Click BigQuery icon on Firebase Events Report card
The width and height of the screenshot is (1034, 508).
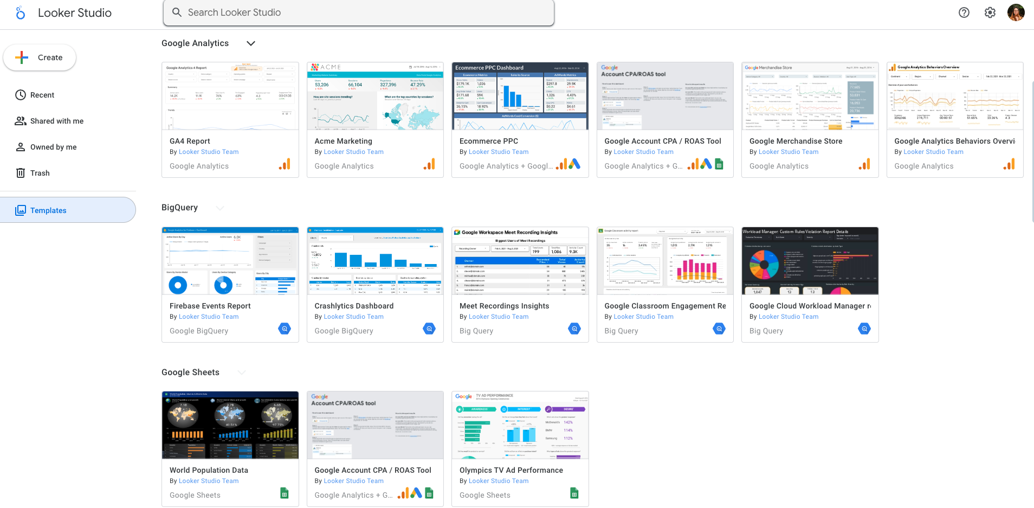(x=285, y=329)
